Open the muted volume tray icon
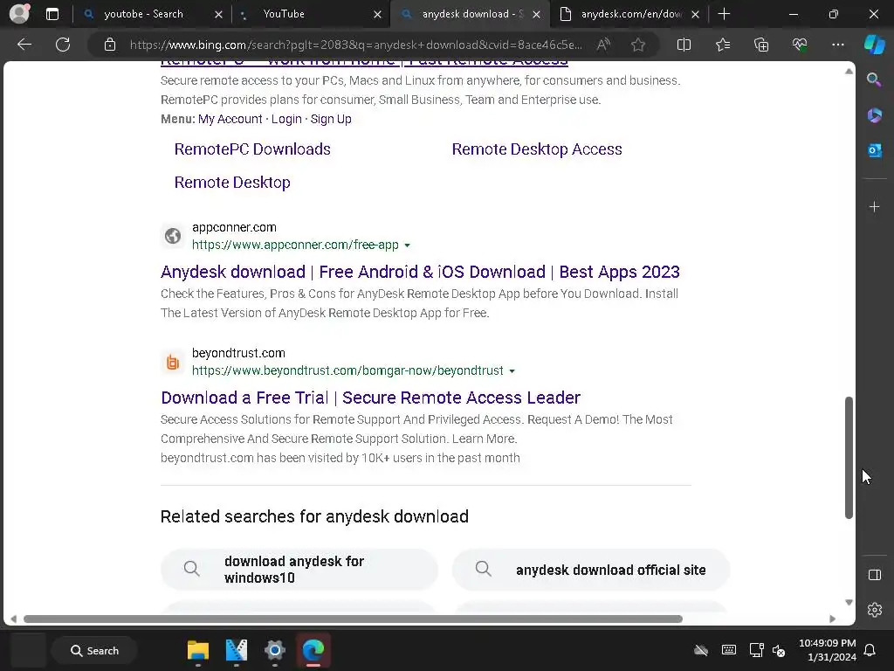 (779, 650)
